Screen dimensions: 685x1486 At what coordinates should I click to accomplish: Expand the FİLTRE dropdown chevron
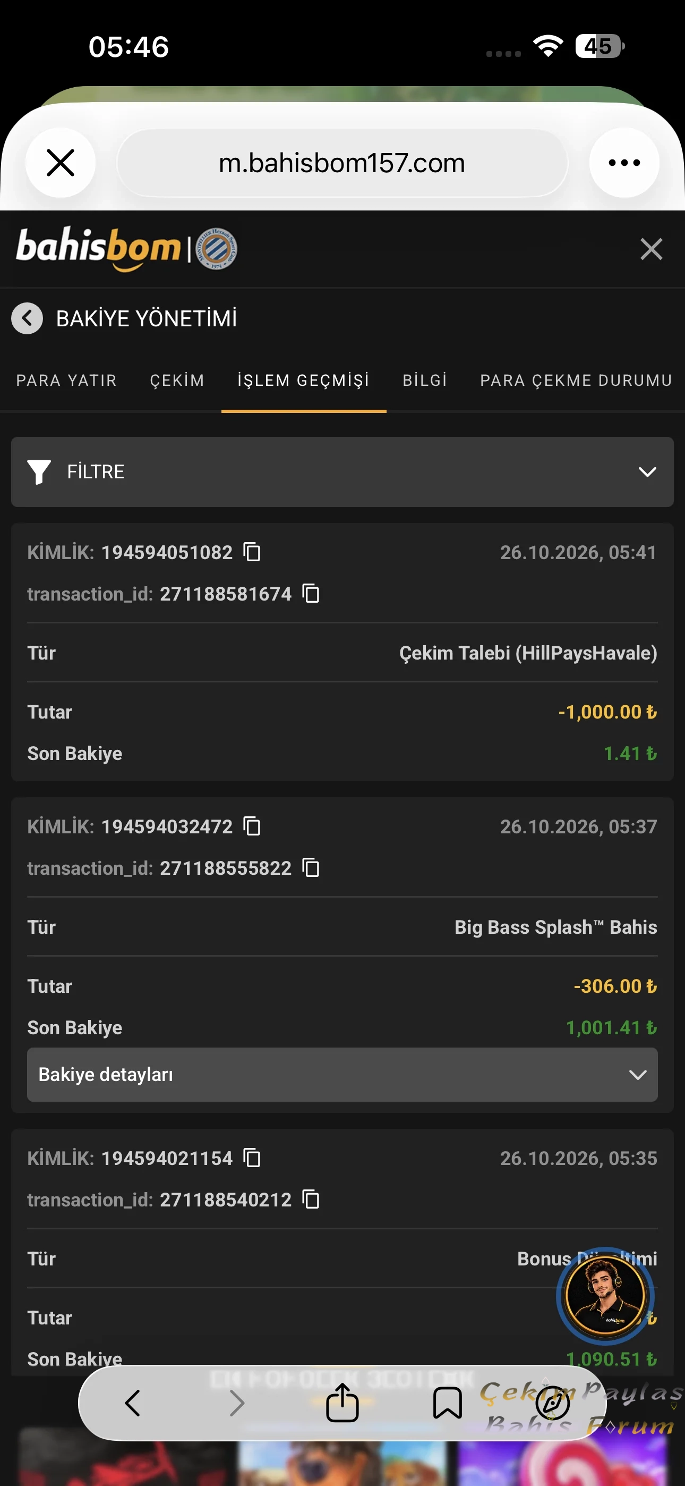tap(647, 472)
